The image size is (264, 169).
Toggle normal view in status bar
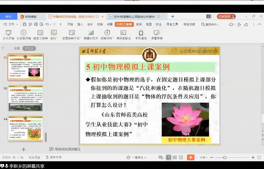168,157
